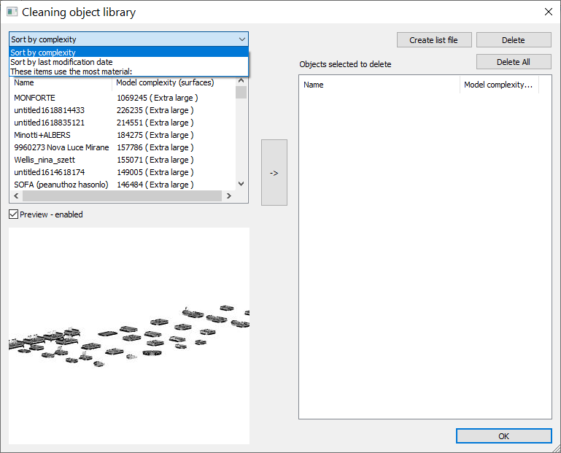Select the MONFORTE object row
The height and width of the screenshot is (453, 561).
34,98
